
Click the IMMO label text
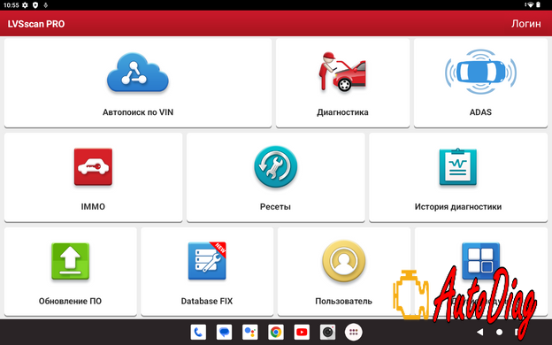click(x=93, y=207)
